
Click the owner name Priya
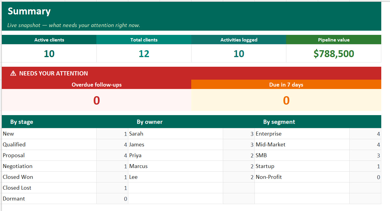tap(135, 155)
